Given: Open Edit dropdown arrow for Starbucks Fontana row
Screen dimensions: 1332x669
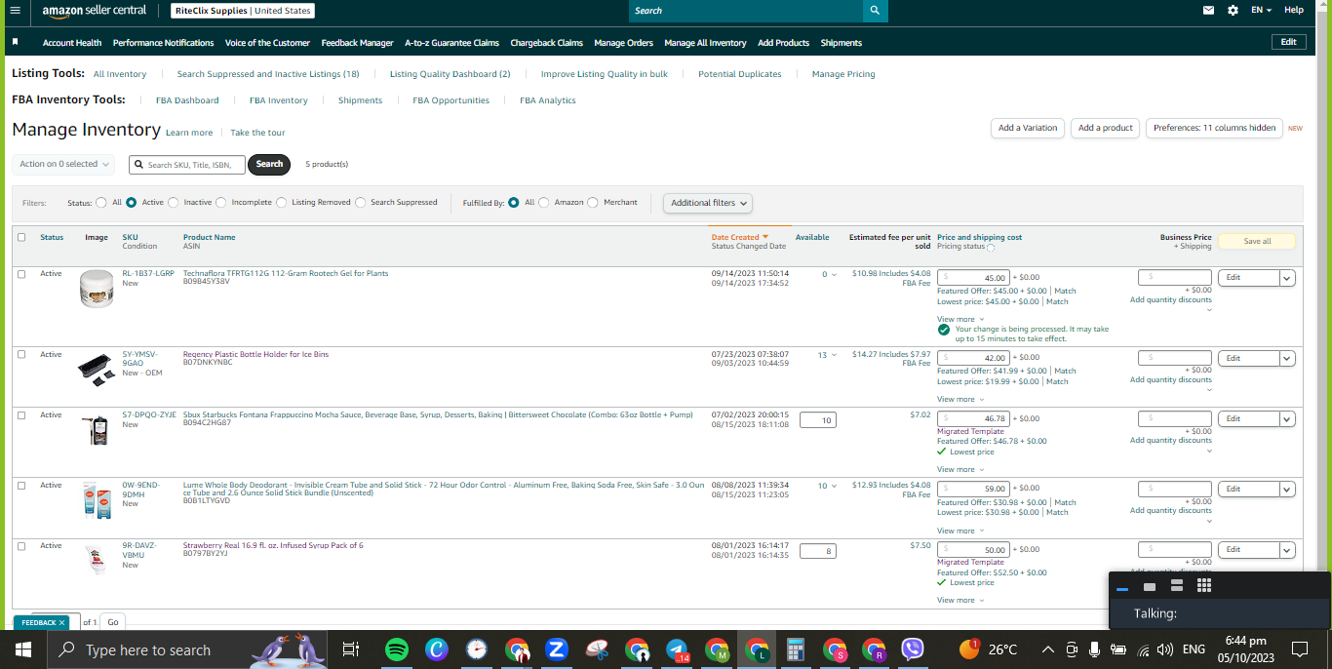Looking at the screenshot, I should 1287,418.
